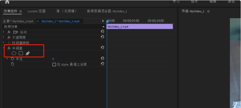The height and width of the screenshot is (108, 241).
Task: Toggle the 中间值 fx effect switch
Action: (9, 48)
